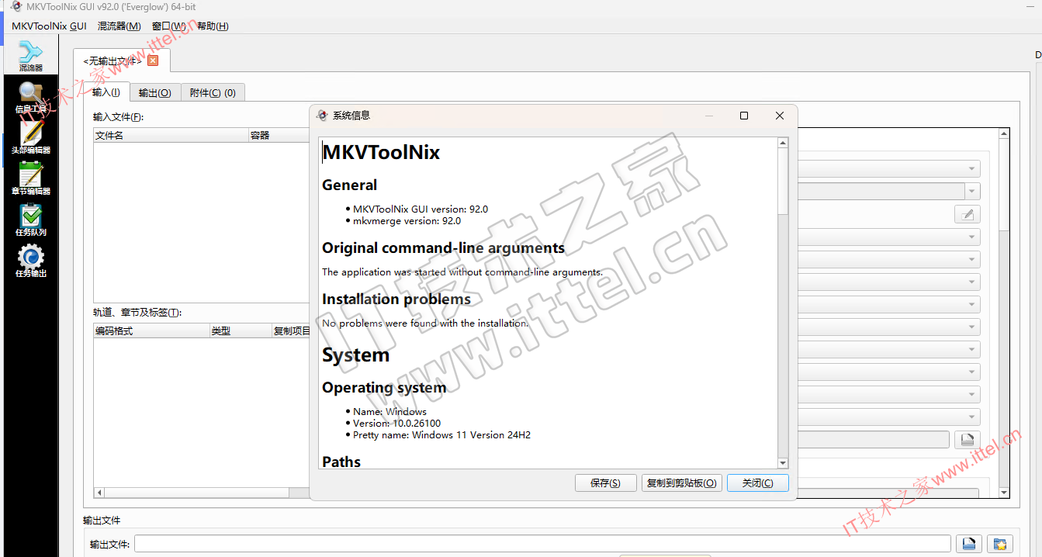View the 任务输出 job output

pyautogui.click(x=31, y=261)
